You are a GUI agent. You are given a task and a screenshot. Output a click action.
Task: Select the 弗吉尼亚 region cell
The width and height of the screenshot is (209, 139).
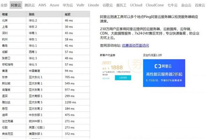[x=13, y=134]
